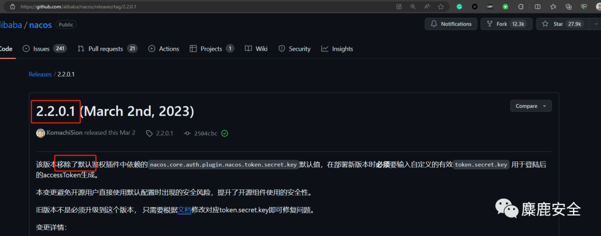
Task: Click the 'released this Mar 2' text
Action: [110, 133]
